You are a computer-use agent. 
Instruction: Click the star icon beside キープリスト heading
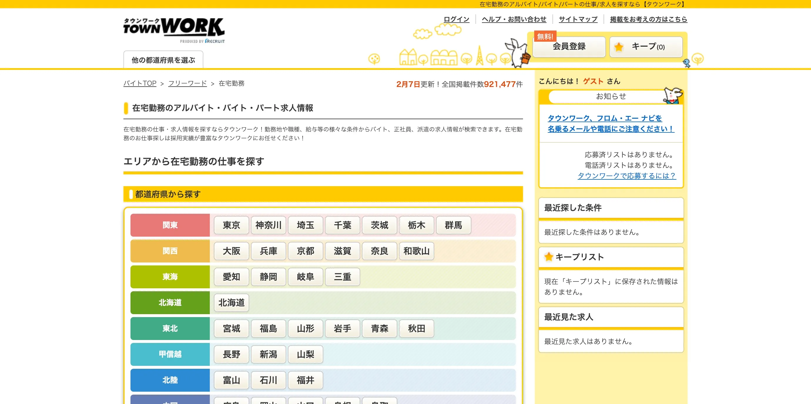click(x=549, y=257)
